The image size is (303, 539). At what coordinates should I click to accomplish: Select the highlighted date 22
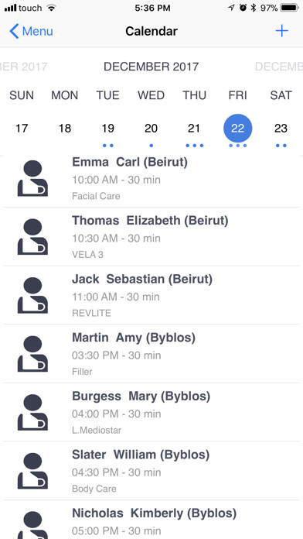click(x=237, y=129)
